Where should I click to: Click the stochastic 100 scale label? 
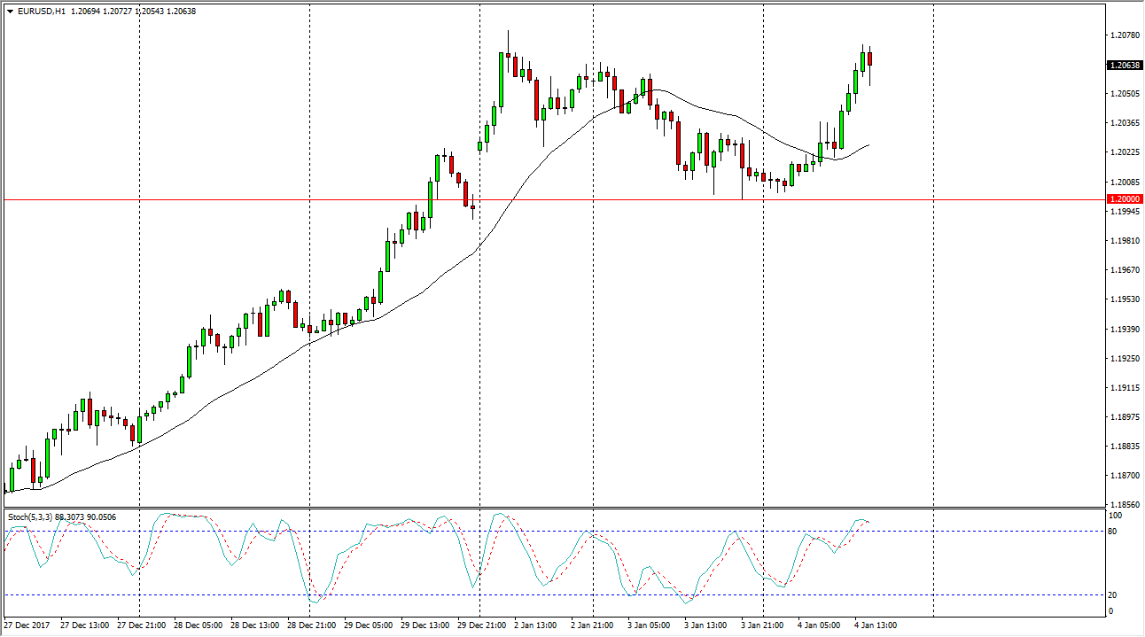pyautogui.click(x=1116, y=515)
